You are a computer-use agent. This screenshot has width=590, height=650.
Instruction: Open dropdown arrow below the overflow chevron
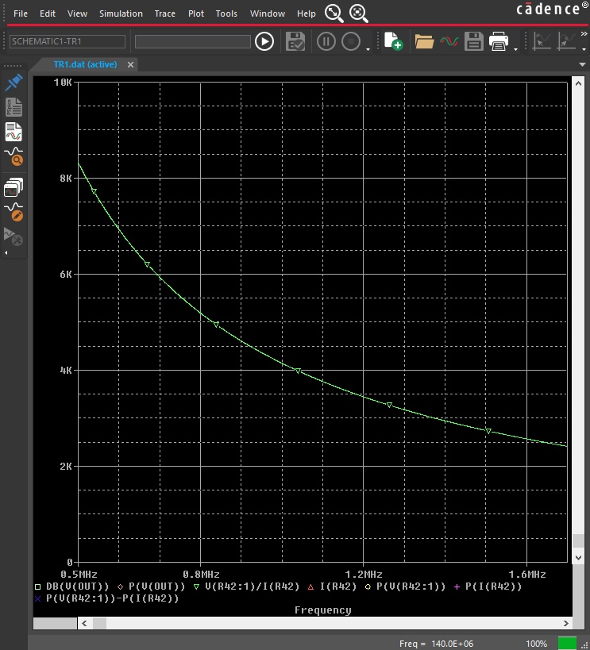(x=584, y=50)
